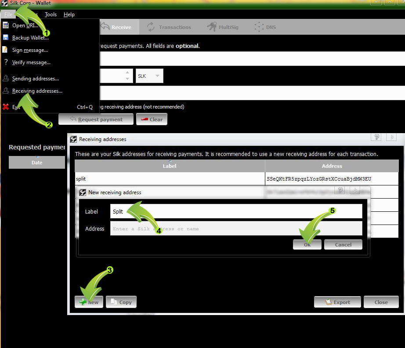The width and height of the screenshot is (405, 348).
Task: Click Silk Core icon in New receiving address titlebar
Action: [x=83, y=192]
